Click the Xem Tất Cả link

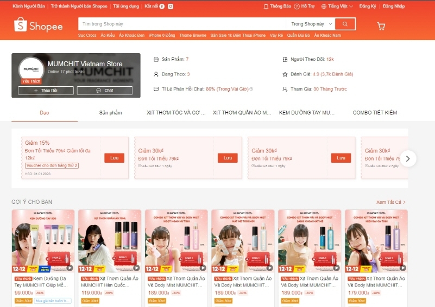pyautogui.click(x=390, y=202)
